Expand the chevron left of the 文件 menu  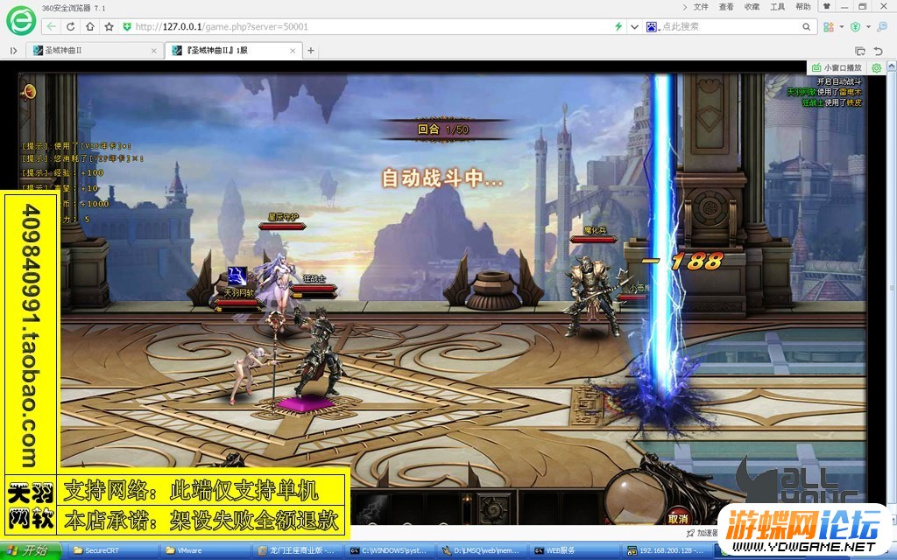[x=685, y=7]
